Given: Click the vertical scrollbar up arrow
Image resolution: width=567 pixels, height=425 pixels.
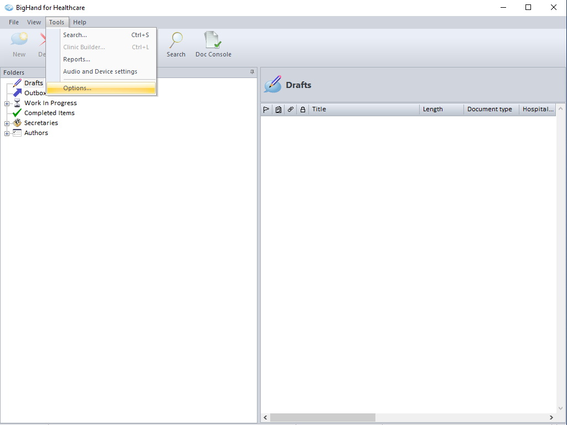Looking at the screenshot, I should 561,109.
